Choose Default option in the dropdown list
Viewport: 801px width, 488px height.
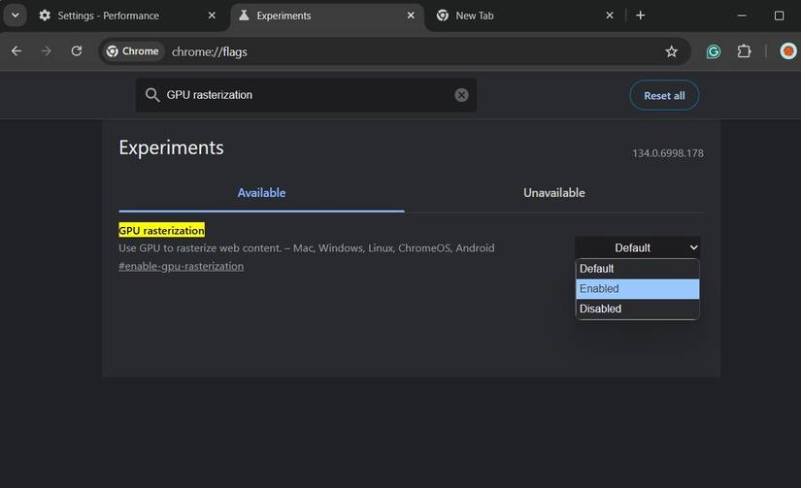point(637,269)
